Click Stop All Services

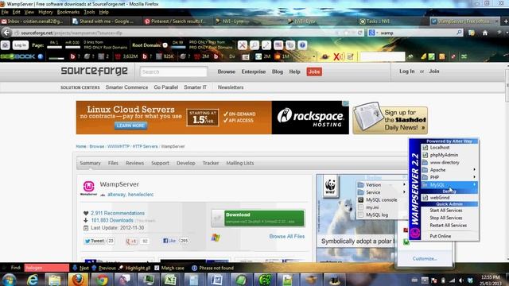[x=446, y=218]
